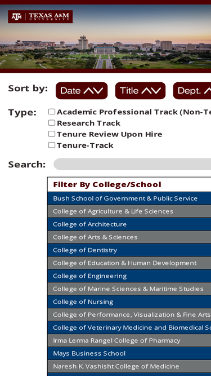
Task: Filter by Irma Lerma Rangel College of Pharmacy
Action: (x=129, y=340)
